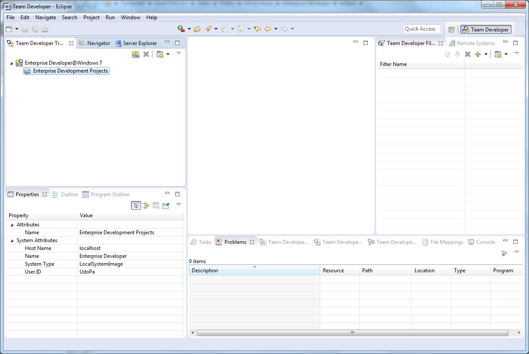
Task: Open the Properties view menu triangle
Action: tap(178, 205)
